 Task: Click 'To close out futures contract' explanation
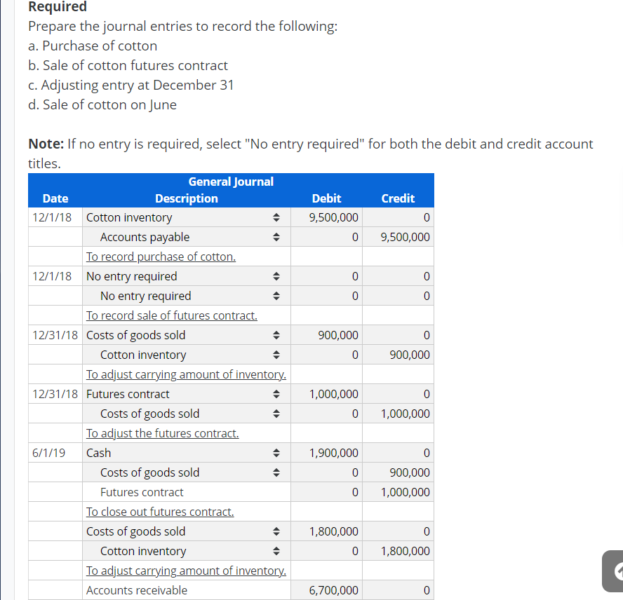tap(160, 512)
